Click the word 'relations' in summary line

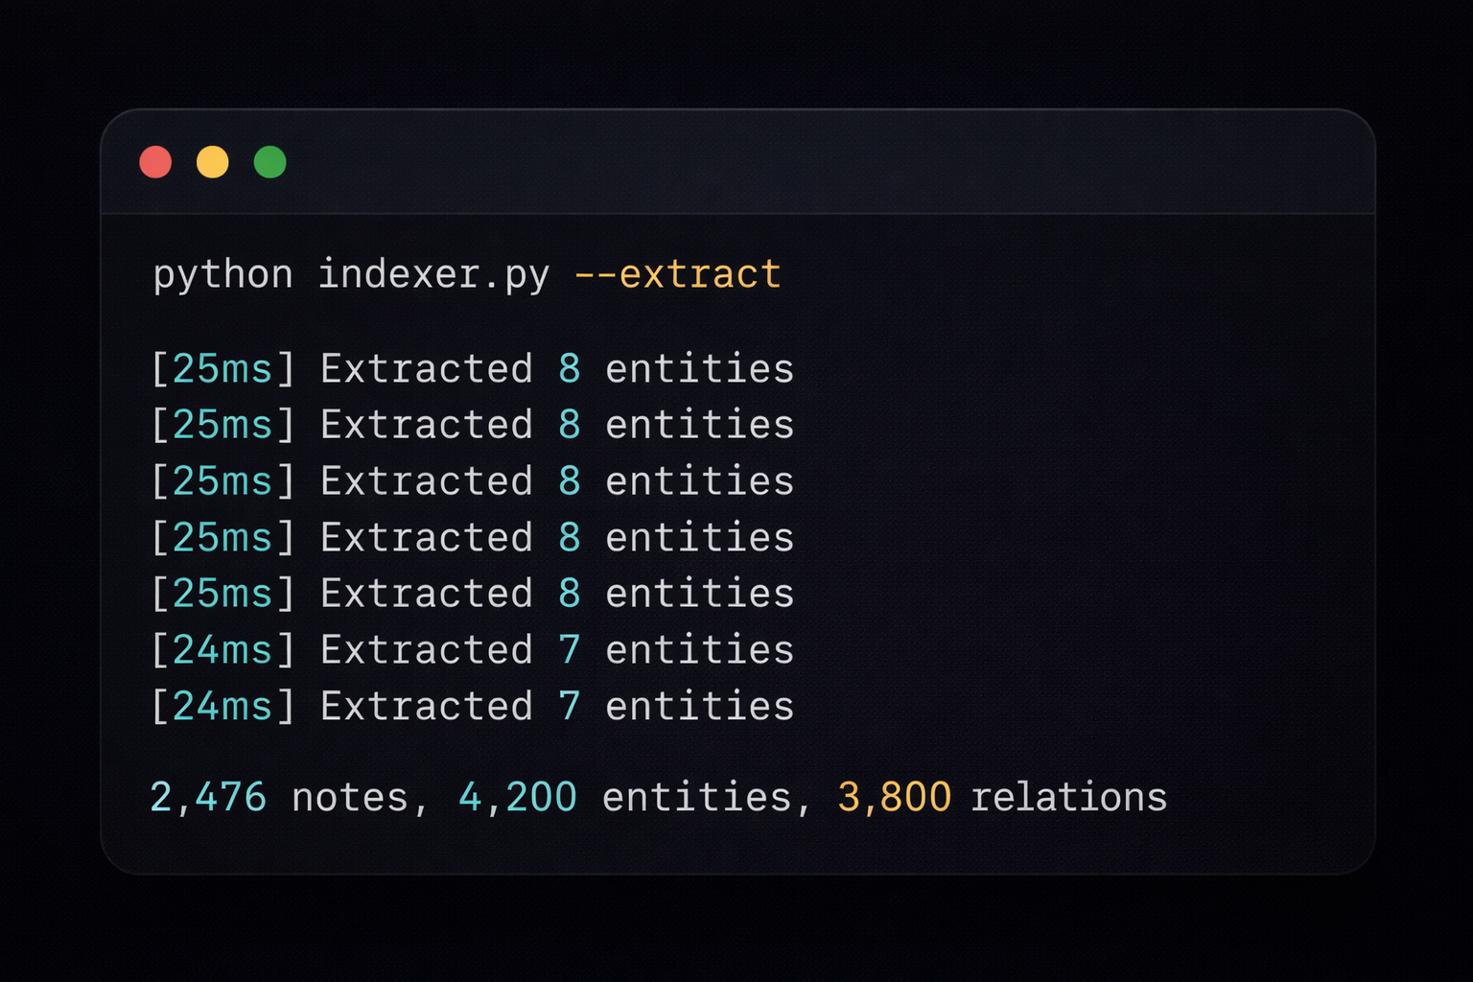pyautogui.click(x=1068, y=796)
